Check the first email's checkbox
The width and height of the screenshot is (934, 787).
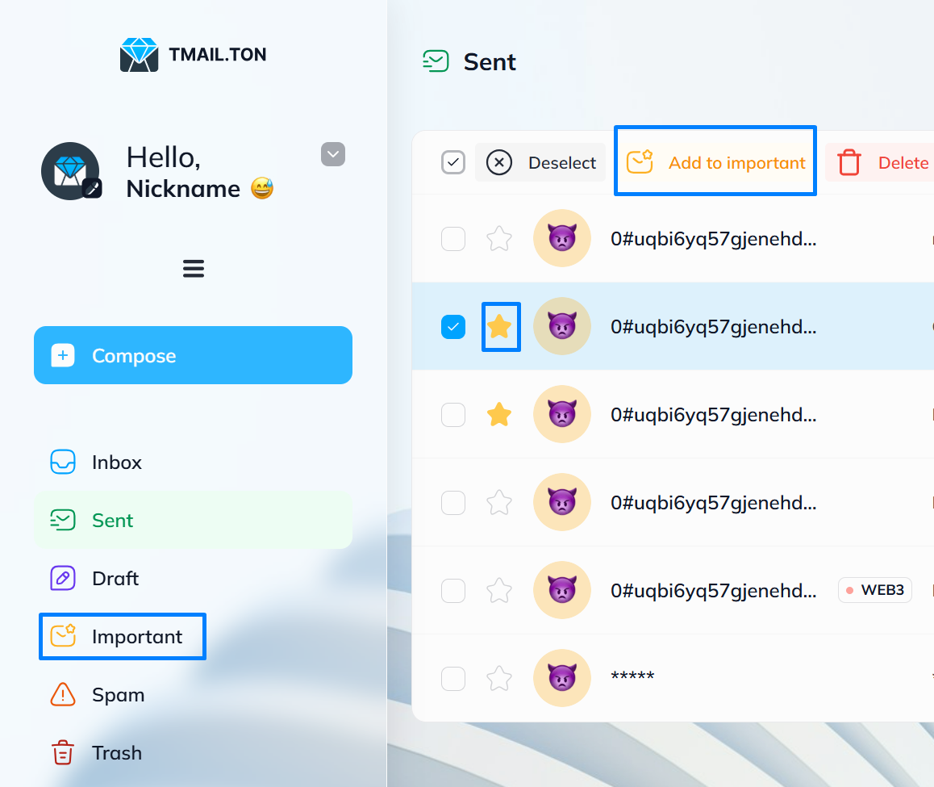pos(453,238)
